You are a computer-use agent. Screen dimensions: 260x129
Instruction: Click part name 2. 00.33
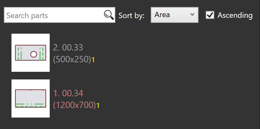68,48
